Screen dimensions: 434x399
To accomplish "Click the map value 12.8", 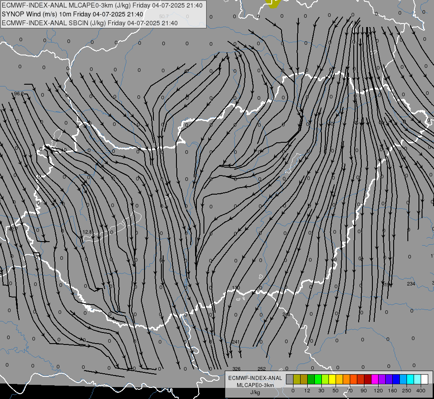I will [x=87, y=232].
